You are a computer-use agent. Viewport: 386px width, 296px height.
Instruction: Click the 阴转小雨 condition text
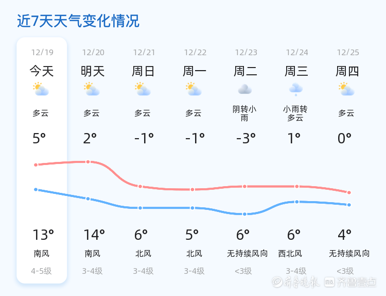pos(244,113)
